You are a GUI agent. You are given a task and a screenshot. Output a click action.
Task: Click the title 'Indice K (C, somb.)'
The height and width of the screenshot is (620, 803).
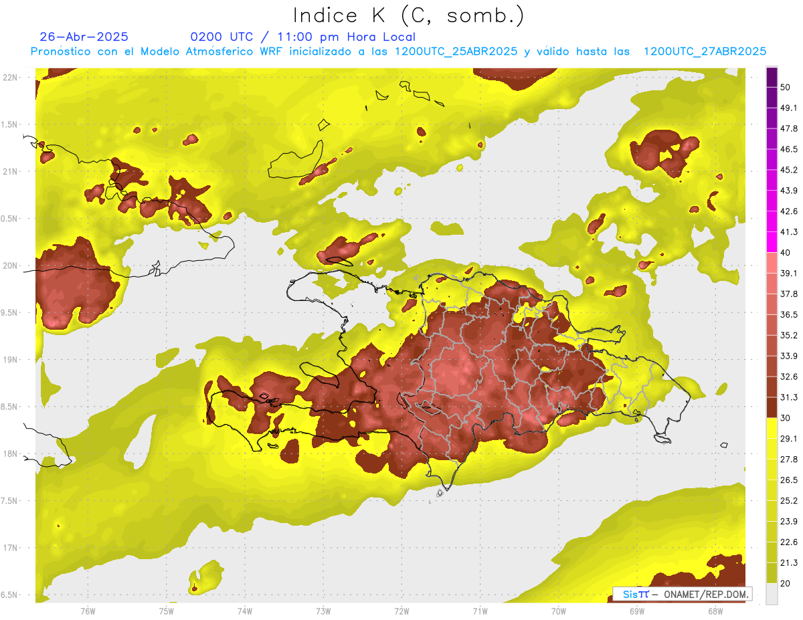coord(409,15)
